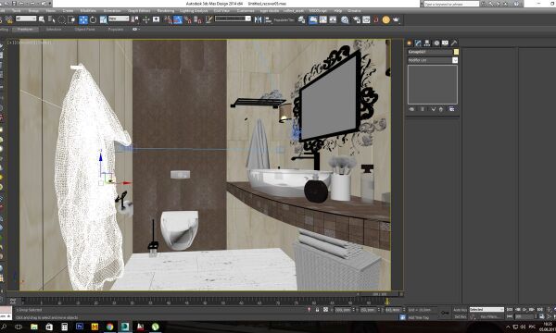Click Add Time Tag
Image resolution: width=556 pixels, height=333 pixels.
pyautogui.click(x=419, y=317)
